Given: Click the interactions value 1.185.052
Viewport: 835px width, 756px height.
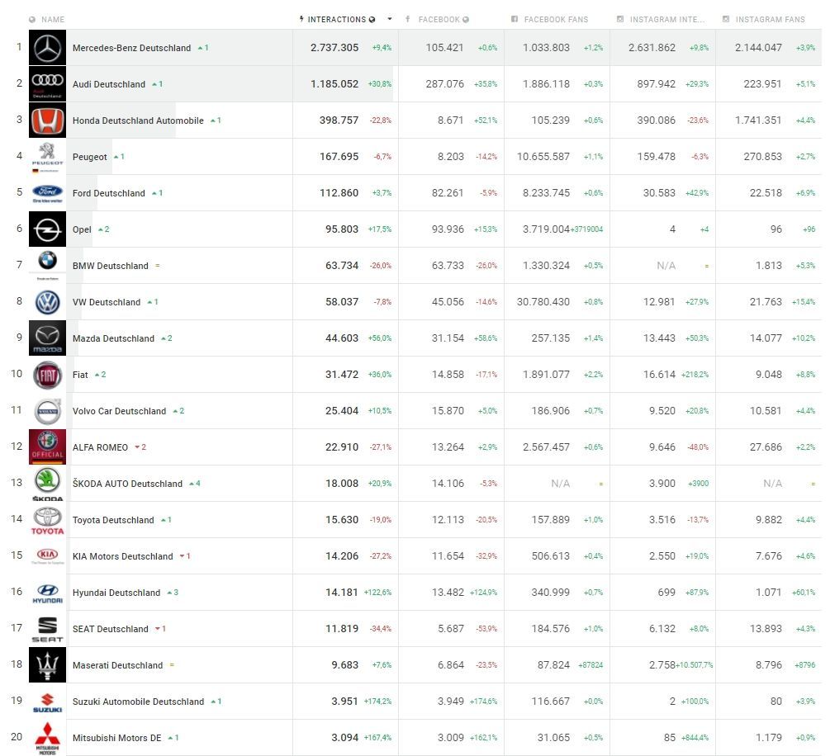Looking at the screenshot, I should (x=334, y=83).
